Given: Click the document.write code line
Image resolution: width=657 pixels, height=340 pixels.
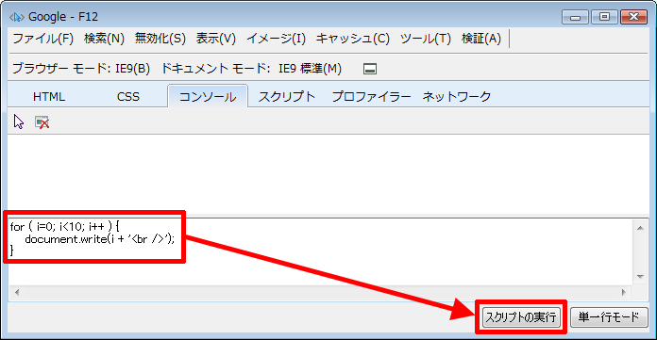Looking at the screenshot, I should (100, 239).
